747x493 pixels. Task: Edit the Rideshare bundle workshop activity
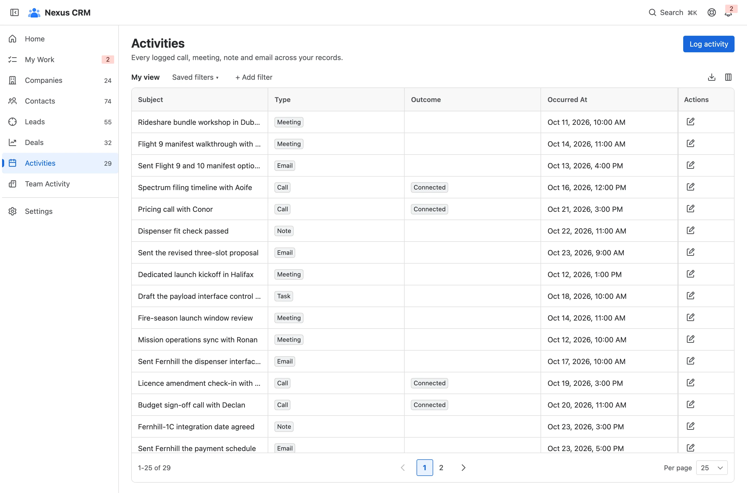pyautogui.click(x=690, y=122)
